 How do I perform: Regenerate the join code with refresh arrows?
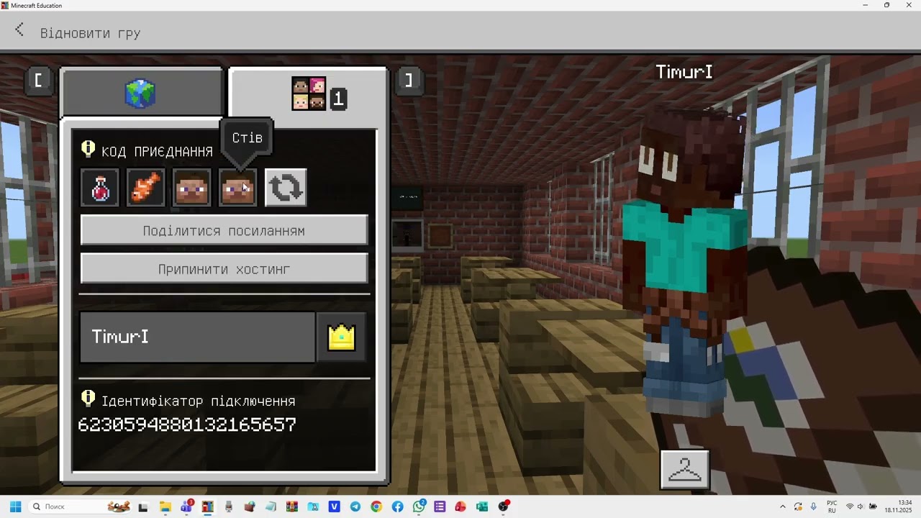click(286, 188)
